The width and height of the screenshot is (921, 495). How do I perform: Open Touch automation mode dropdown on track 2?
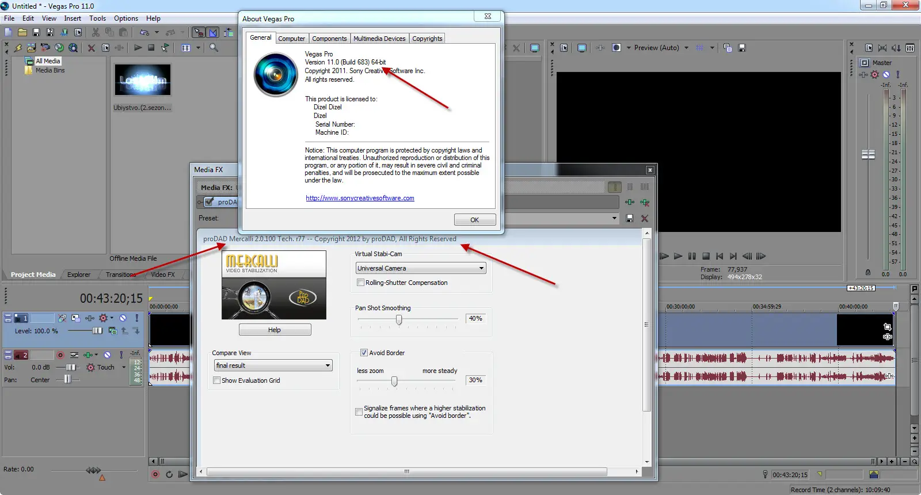[124, 367]
